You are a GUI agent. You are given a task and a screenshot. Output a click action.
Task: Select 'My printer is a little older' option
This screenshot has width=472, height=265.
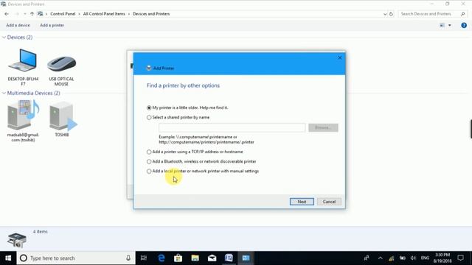pyautogui.click(x=149, y=107)
